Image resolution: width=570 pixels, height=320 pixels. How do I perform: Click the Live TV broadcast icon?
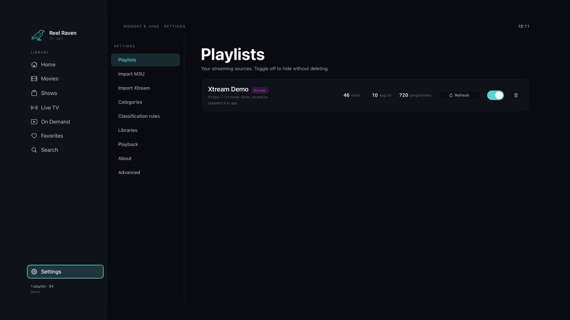click(34, 108)
